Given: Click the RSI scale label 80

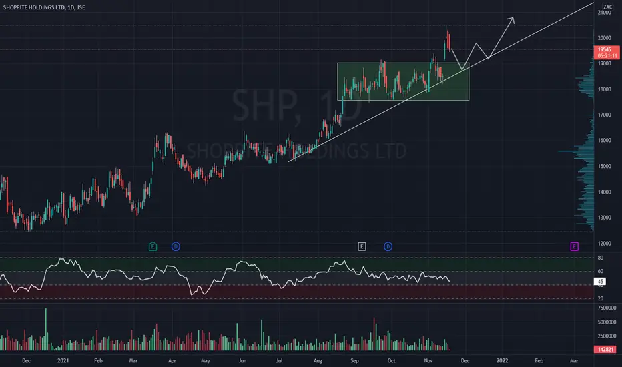Looking at the screenshot, I should (601, 258).
